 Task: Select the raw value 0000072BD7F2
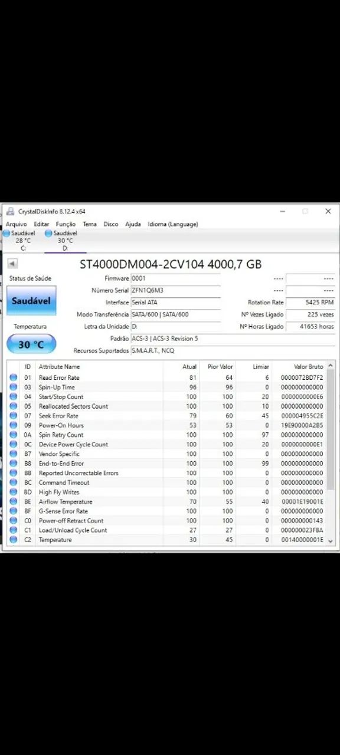[x=302, y=377]
